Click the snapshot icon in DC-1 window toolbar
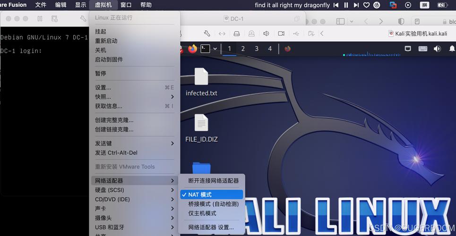456x236 pixels. 54,18
